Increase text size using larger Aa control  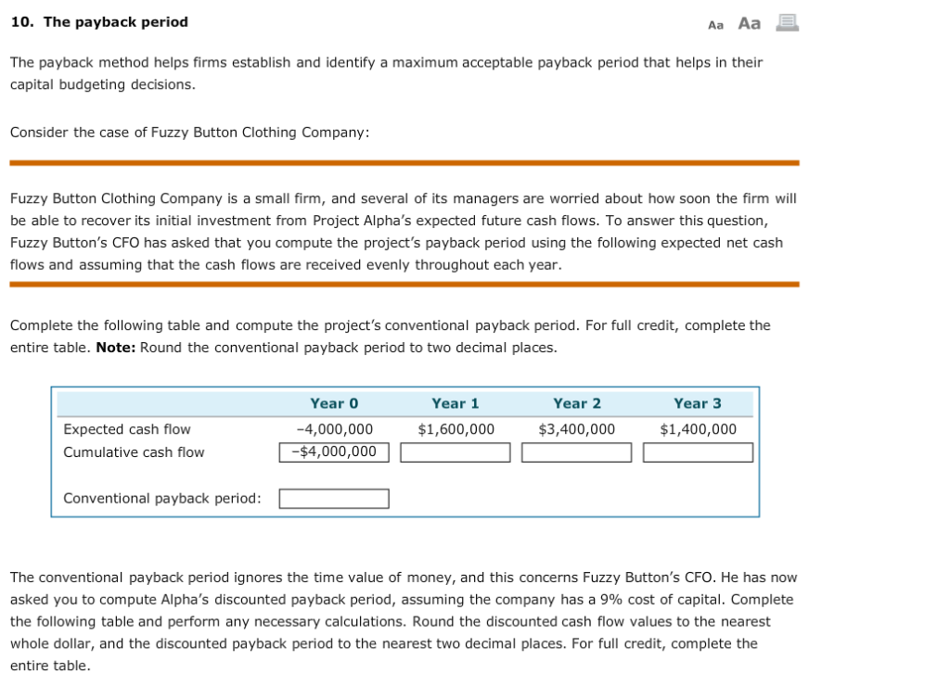(x=748, y=23)
